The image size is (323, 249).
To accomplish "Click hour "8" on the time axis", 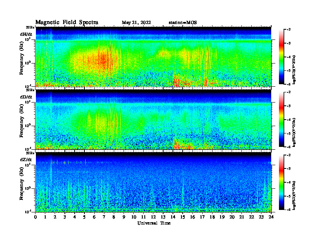I will click(114, 217).
